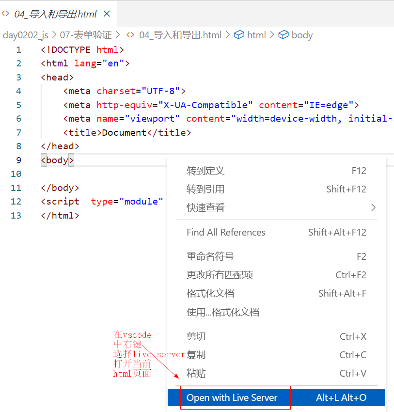Click the file icon in breadcrumb path

tap(130, 35)
